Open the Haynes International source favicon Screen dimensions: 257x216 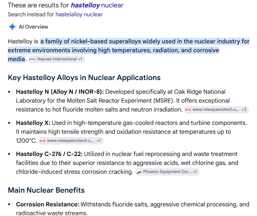coord(32,59)
